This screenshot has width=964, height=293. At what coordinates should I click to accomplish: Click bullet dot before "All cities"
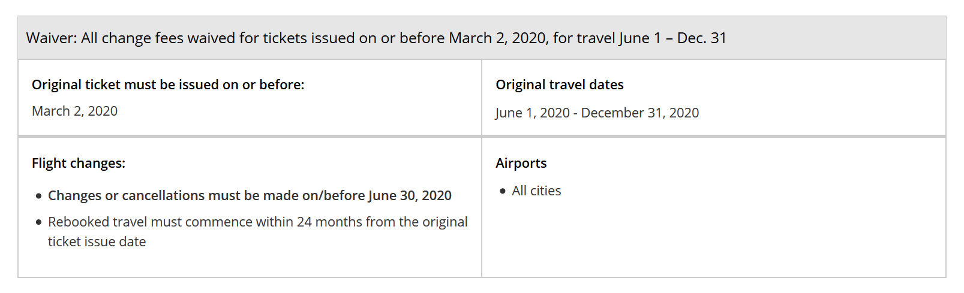(503, 191)
